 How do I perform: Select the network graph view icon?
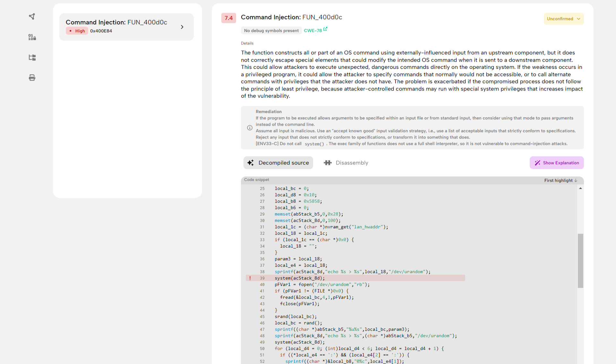(32, 16)
